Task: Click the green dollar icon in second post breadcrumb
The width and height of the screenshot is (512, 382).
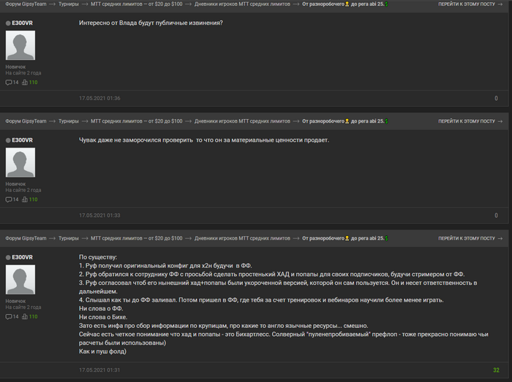Action: pyautogui.click(x=387, y=121)
